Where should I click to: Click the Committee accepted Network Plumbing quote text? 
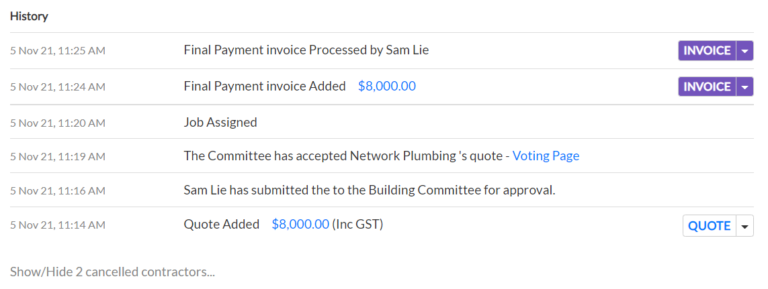coord(343,156)
